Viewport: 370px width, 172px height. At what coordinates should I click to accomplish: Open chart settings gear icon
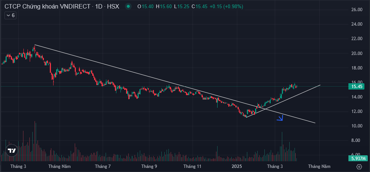point(359,166)
